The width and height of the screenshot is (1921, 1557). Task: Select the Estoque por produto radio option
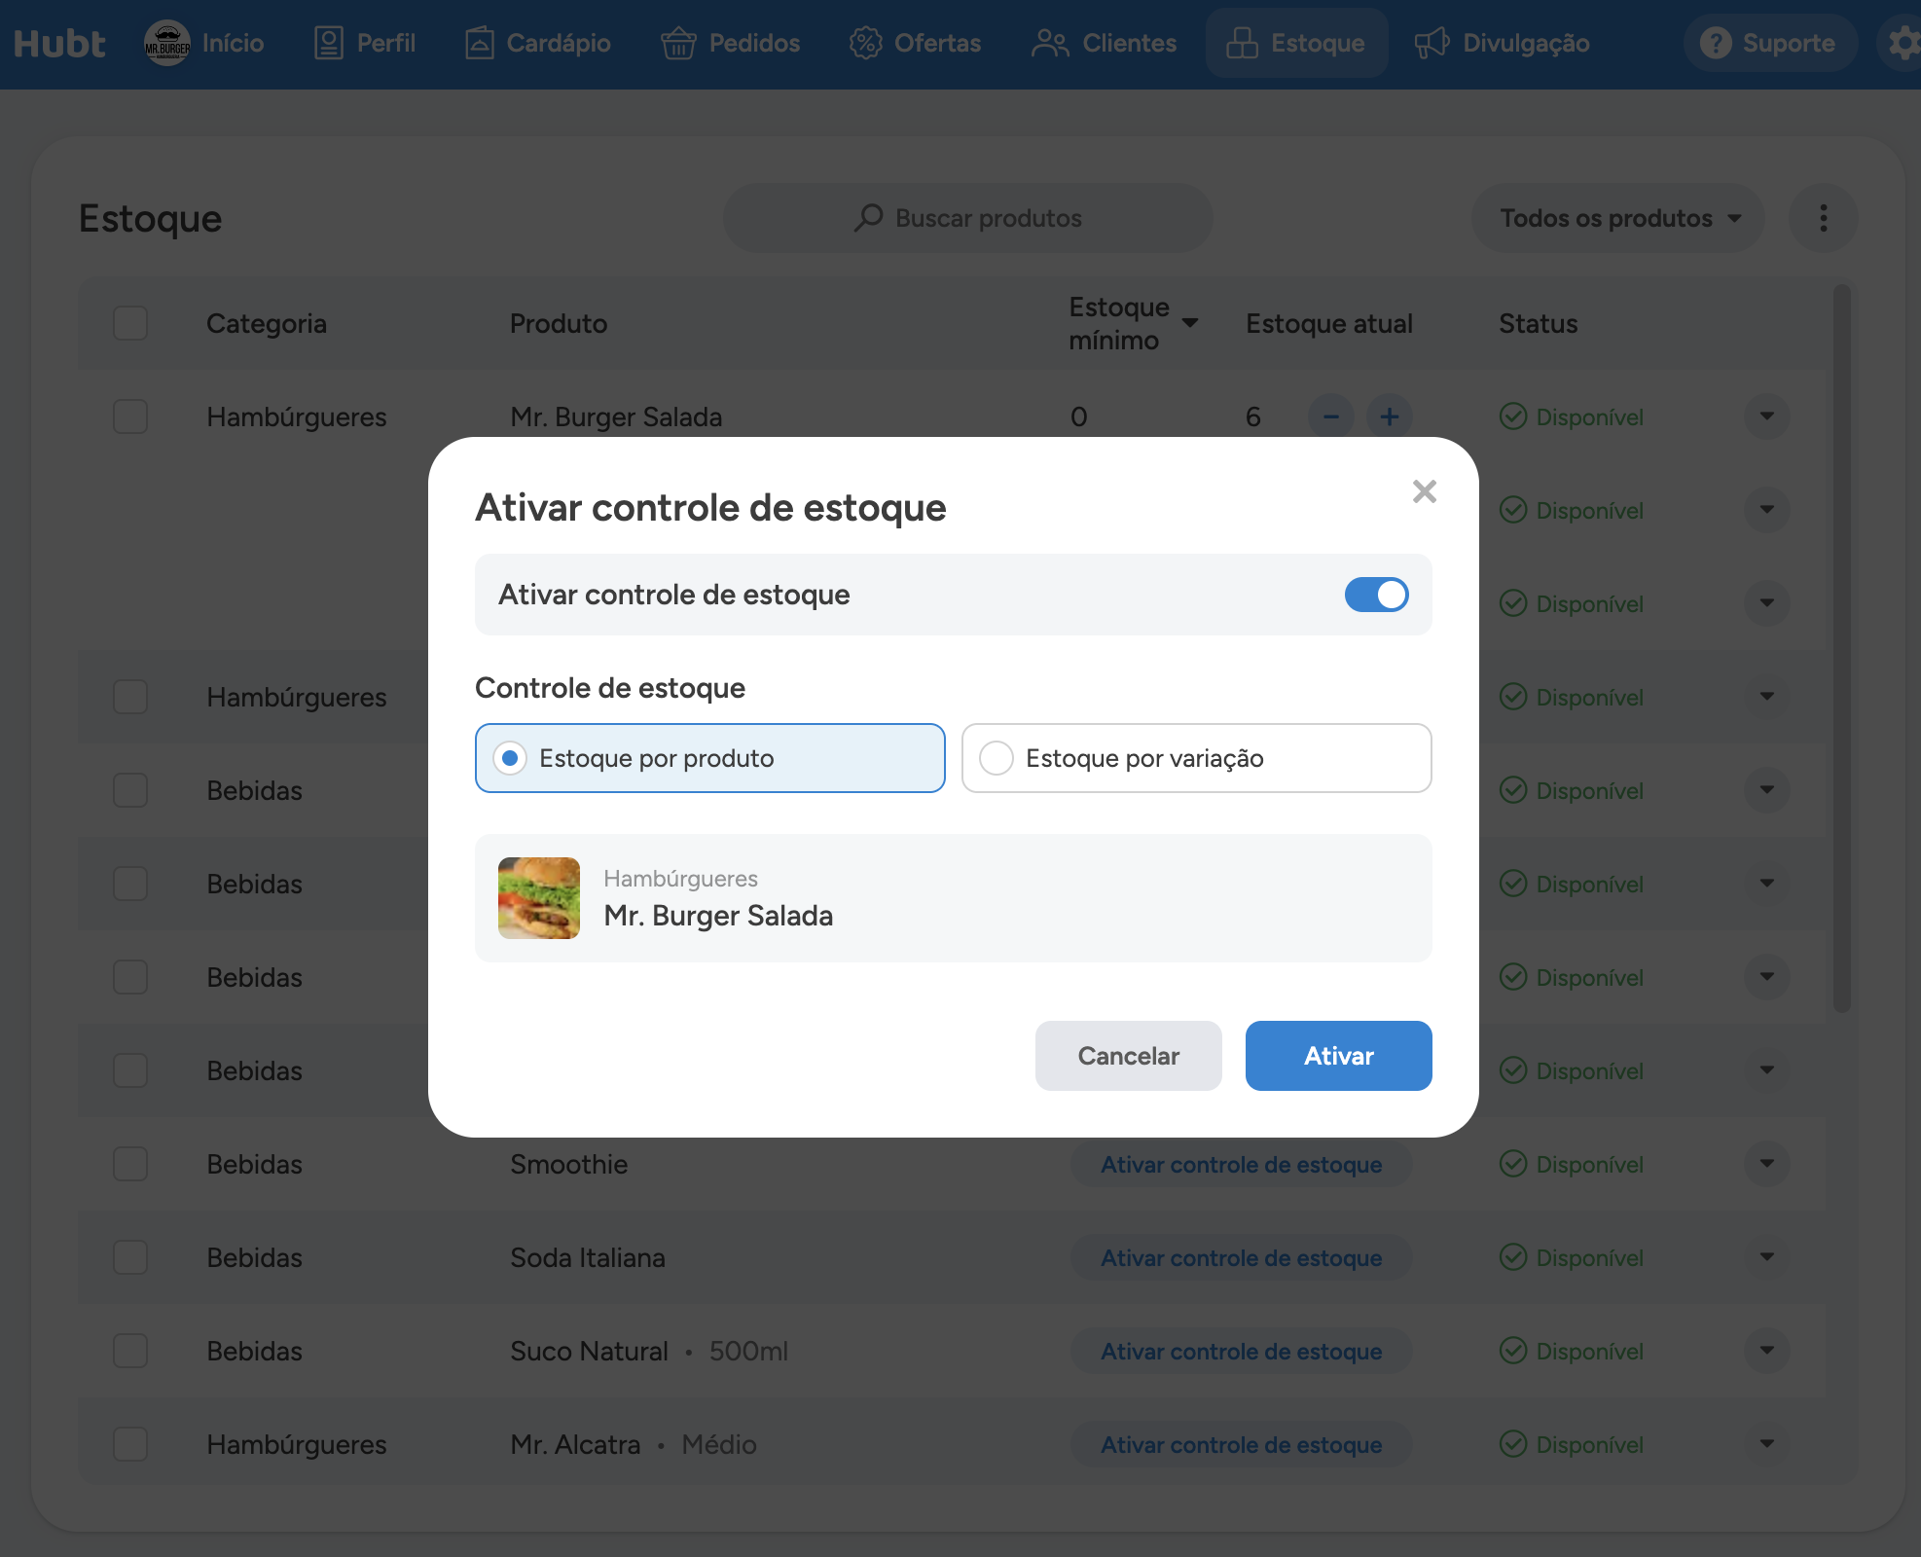710,758
